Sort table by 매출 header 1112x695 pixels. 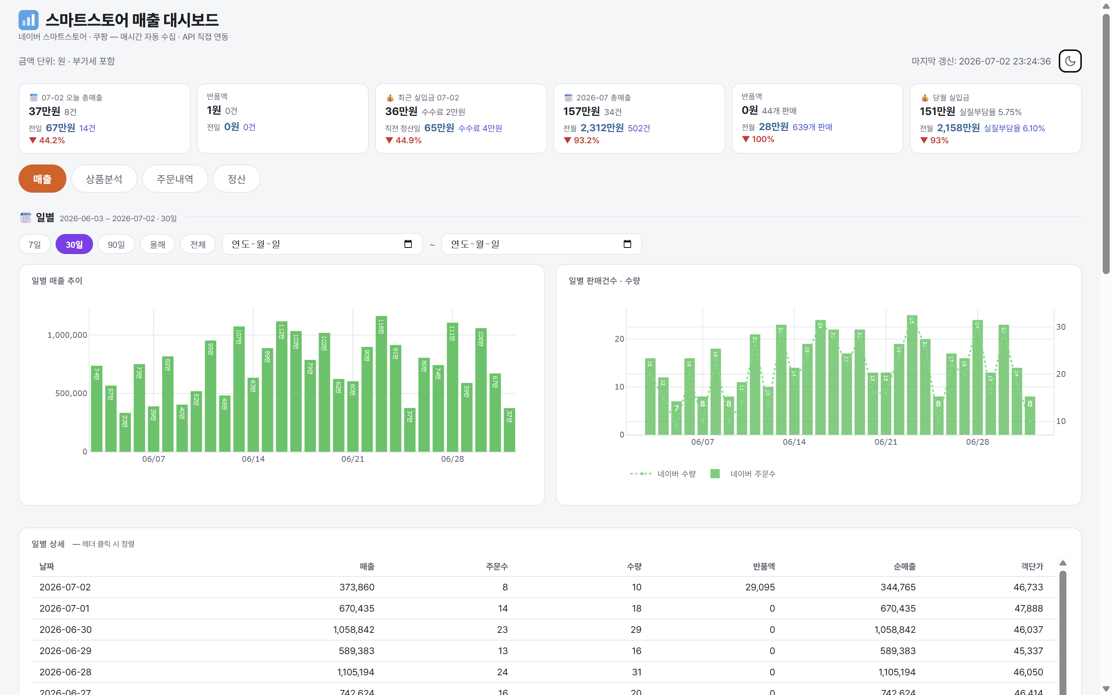367,566
